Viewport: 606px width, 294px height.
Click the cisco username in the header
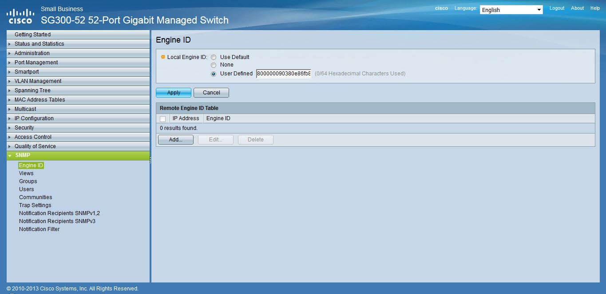pos(441,8)
